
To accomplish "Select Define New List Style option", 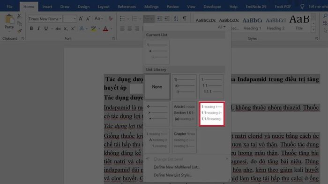I will [x=173, y=175].
